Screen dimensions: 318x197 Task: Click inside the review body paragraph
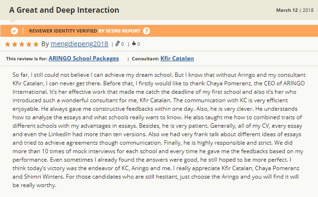coord(158,130)
